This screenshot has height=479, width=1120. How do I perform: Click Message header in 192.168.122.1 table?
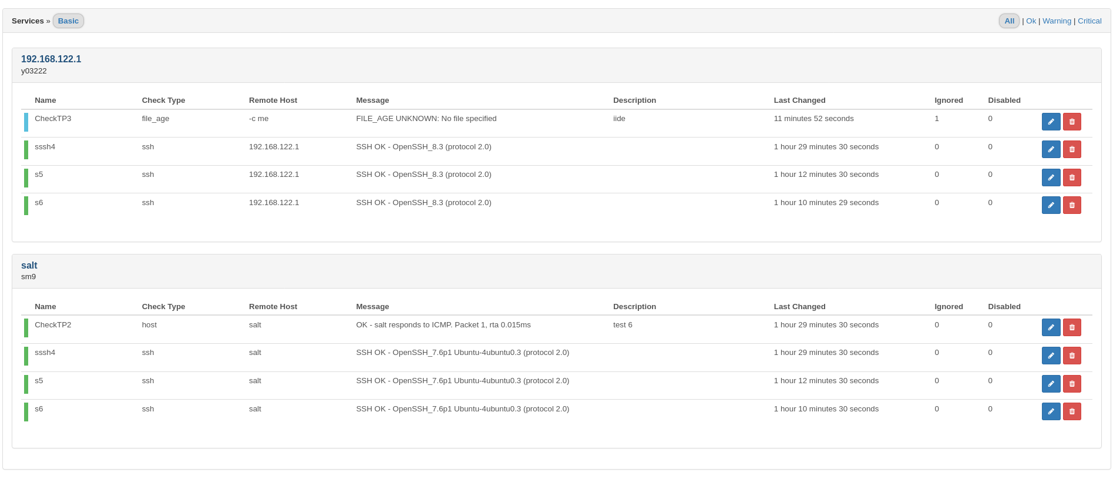pos(372,101)
